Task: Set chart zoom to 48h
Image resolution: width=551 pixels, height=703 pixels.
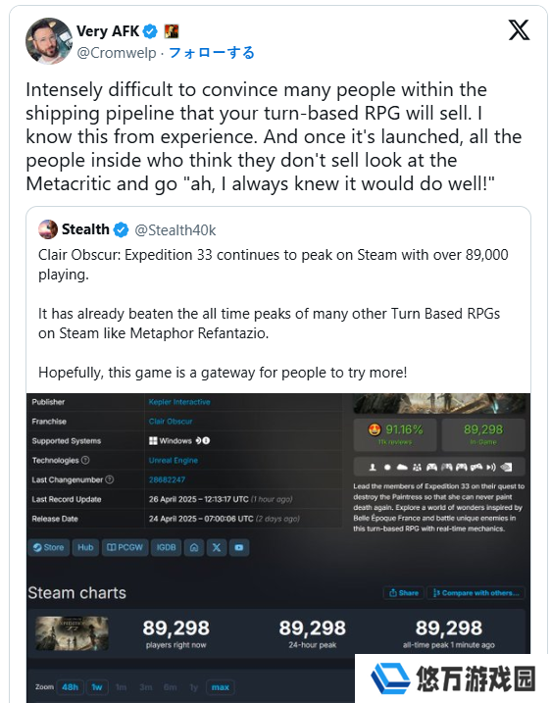Action: click(x=70, y=687)
